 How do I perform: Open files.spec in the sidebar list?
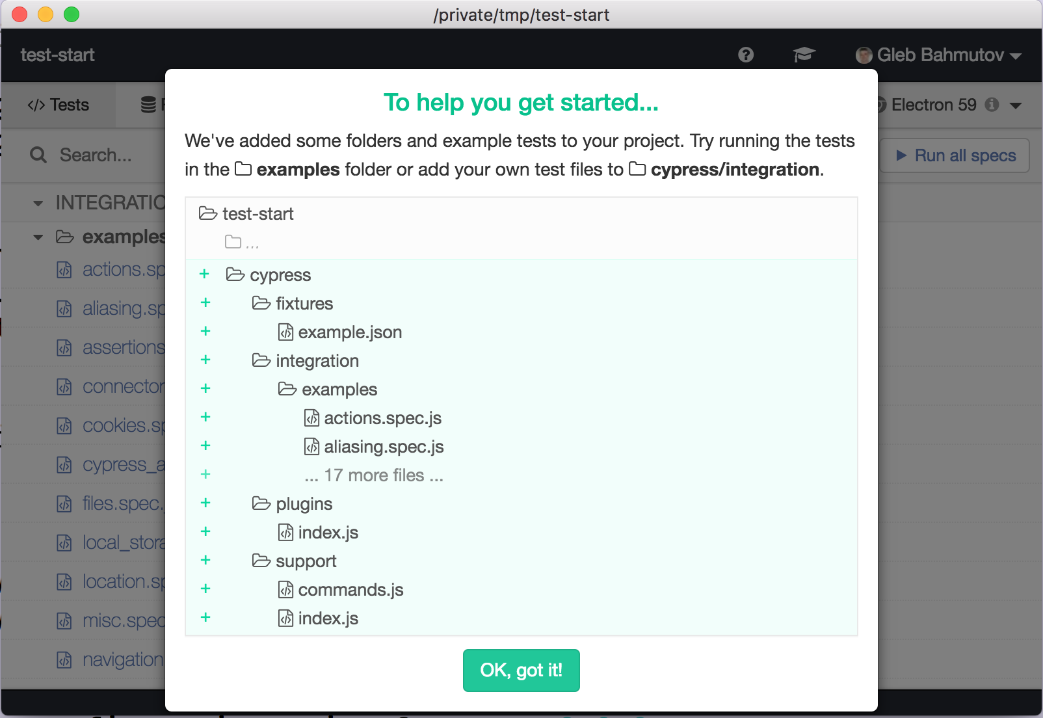tap(122, 503)
